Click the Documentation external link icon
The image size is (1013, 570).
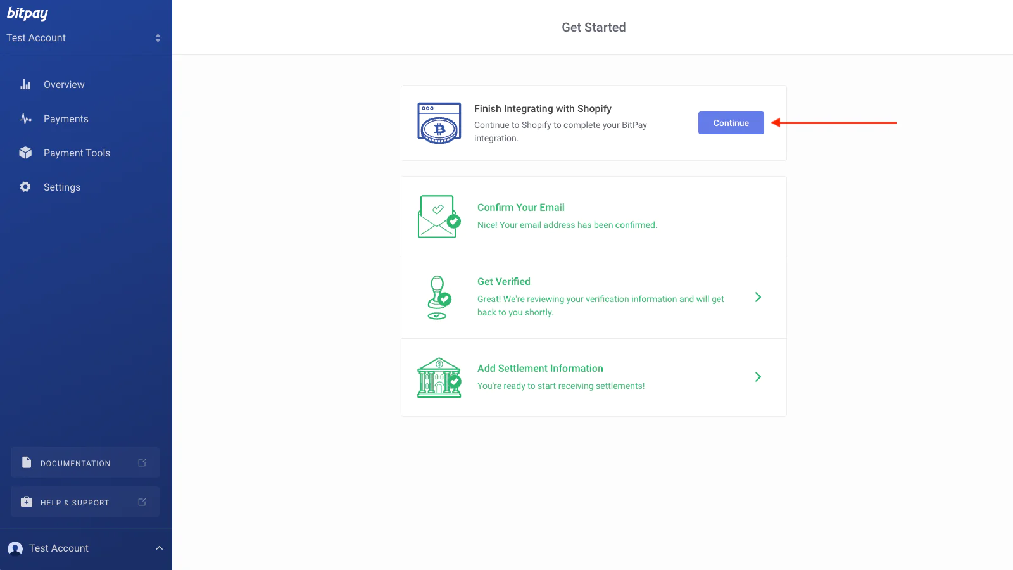pos(142,462)
